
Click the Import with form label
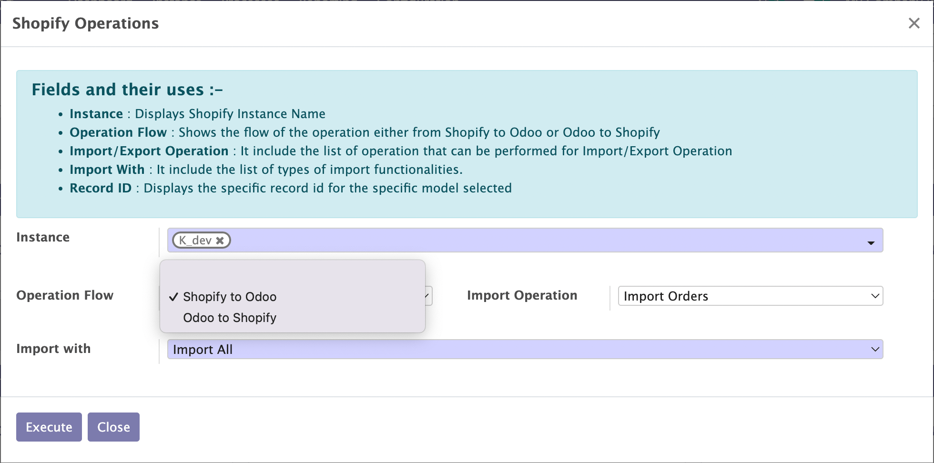pyautogui.click(x=53, y=349)
